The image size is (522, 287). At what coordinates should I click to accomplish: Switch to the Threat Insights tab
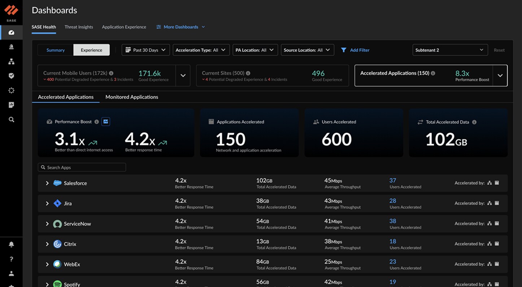[x=79, y=27]
